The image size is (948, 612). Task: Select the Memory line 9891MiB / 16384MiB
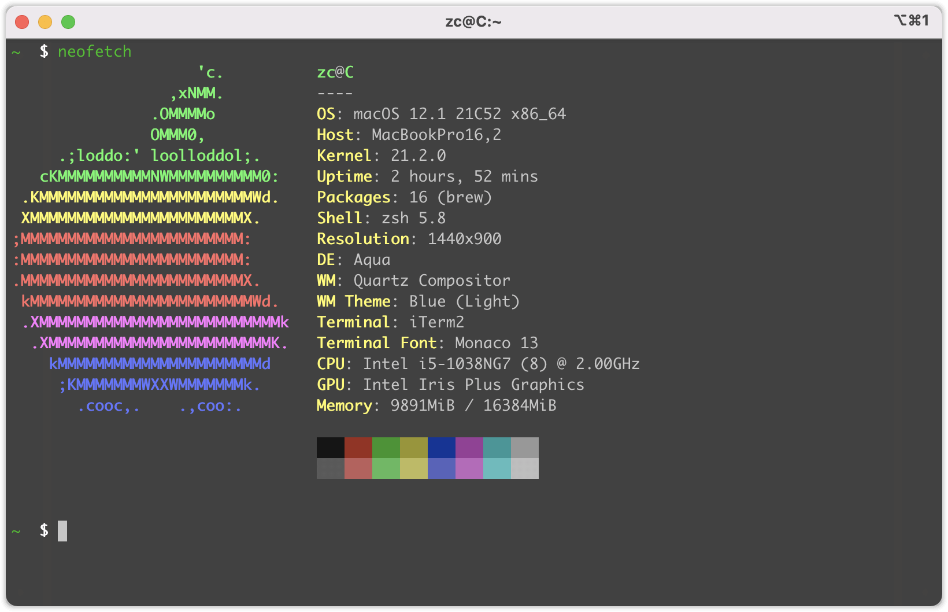pos(437,405)
